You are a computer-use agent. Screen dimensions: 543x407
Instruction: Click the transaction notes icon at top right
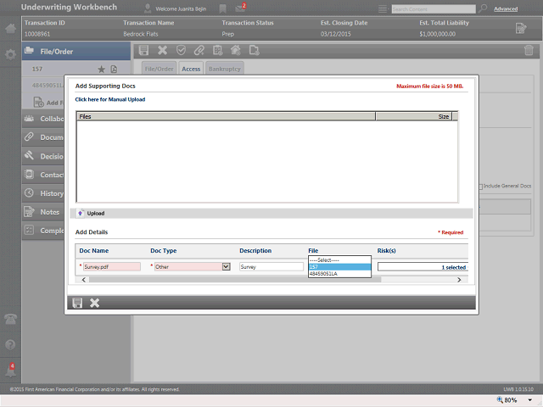coord(520,28)
